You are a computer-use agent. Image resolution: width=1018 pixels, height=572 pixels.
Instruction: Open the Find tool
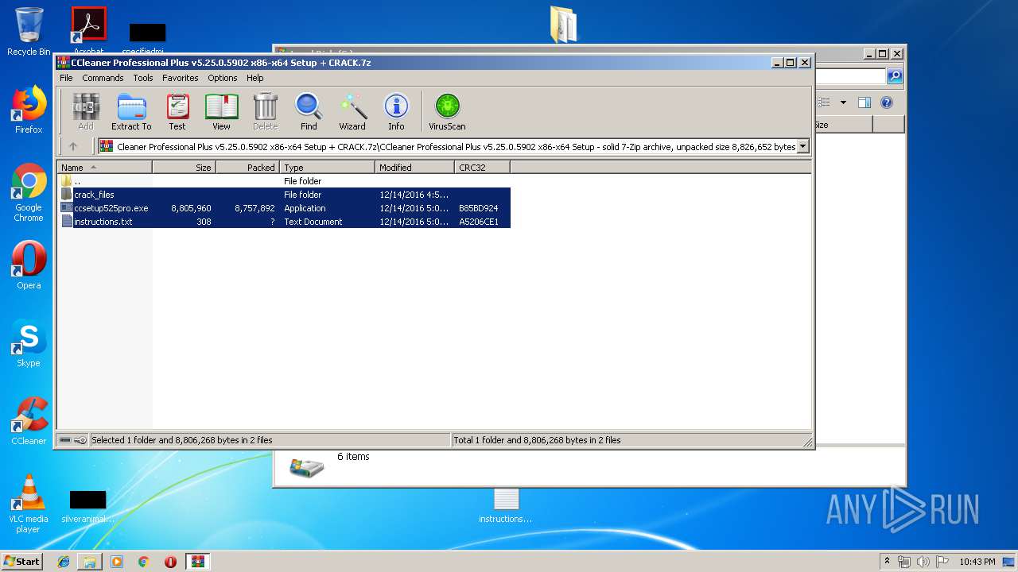(x=309, y=111)
